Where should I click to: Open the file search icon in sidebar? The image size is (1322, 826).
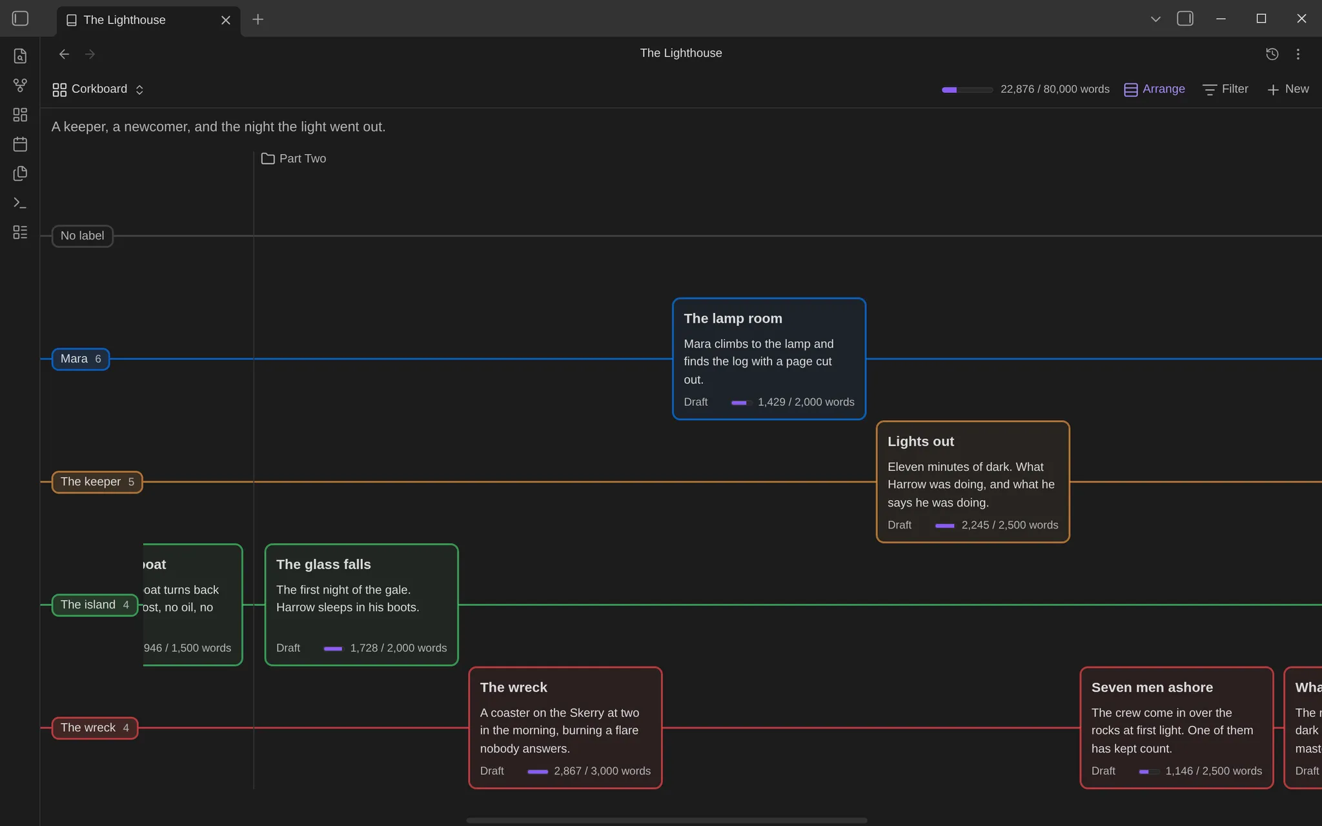pyautogui.click(x=20, y=56)
